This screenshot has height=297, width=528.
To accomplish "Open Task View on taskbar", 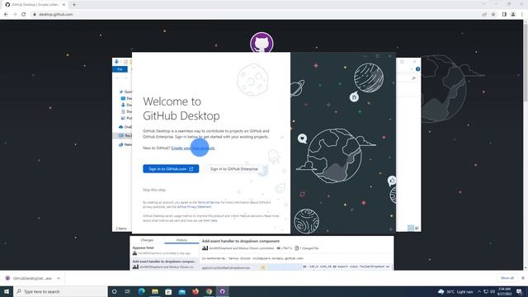I will click(x=128, y=291).
